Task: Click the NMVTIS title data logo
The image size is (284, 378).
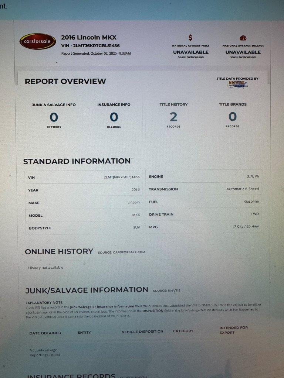Action: click(237, 84)
